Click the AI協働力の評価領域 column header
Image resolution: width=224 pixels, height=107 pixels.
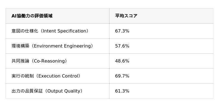pos(57,16)
